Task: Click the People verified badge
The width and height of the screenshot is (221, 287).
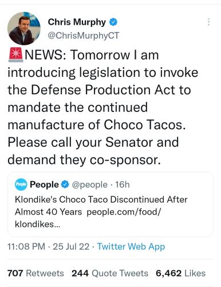Action: [x=65, y=184]
